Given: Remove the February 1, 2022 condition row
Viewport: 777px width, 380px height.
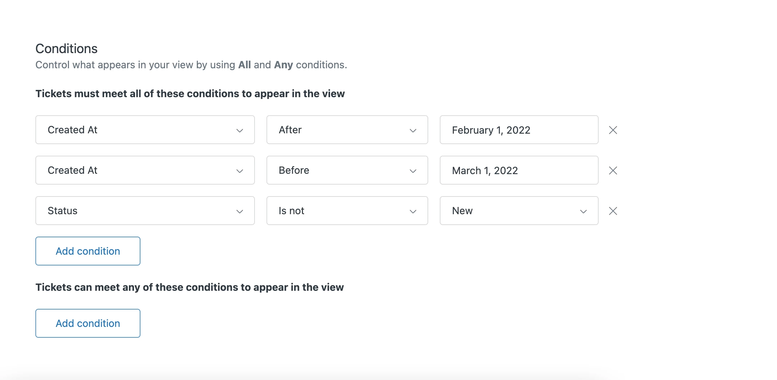Looking at the screenshot, I should [613, 130].
